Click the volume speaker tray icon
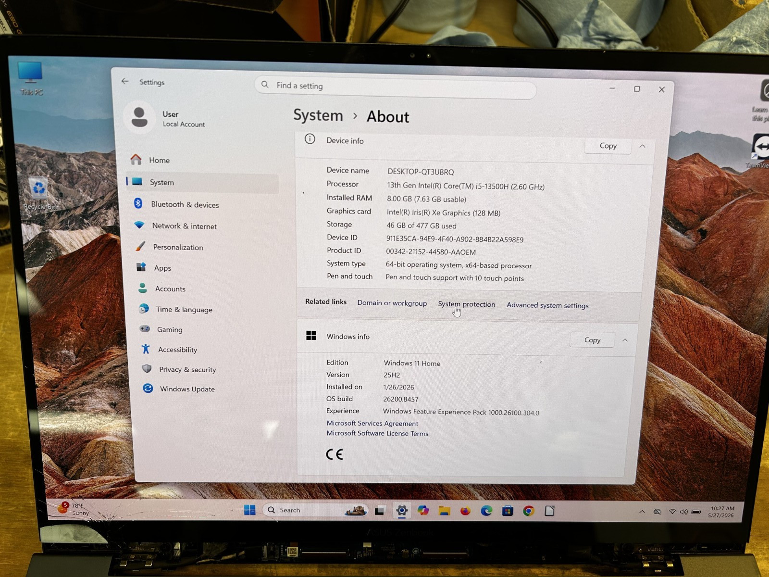 683,512
